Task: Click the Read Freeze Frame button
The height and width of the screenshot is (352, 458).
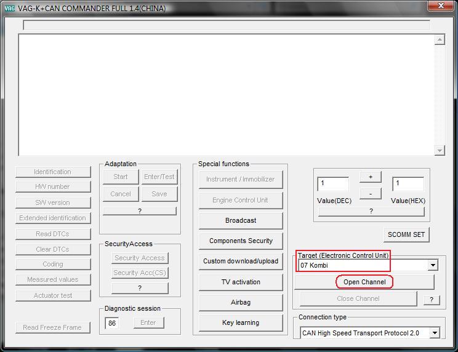Action: 52,327
